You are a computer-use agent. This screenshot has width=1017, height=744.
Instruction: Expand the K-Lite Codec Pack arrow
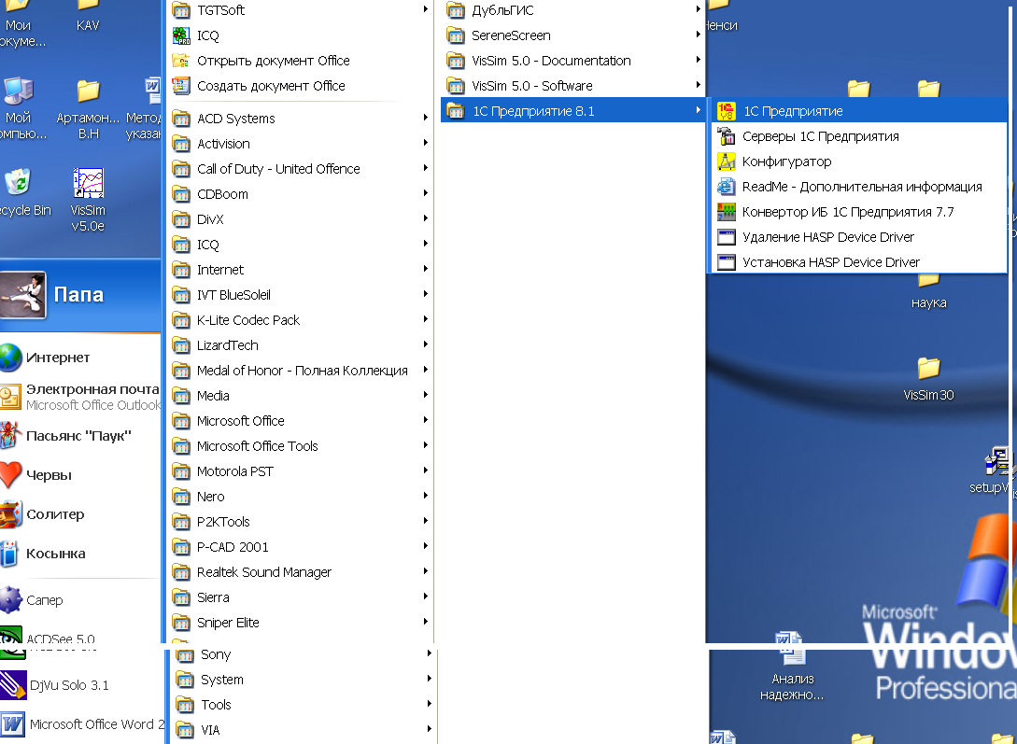point(426,319)
